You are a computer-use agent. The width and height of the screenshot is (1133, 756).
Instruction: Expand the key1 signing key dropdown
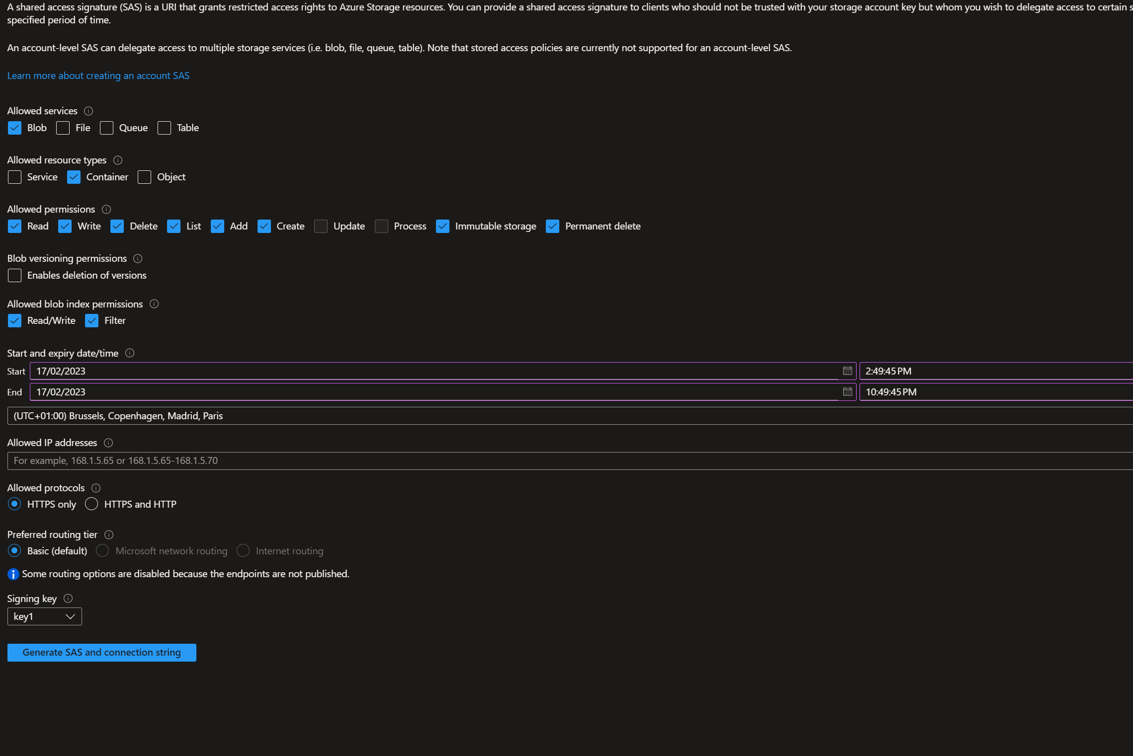pyautogui.click(x=45, y=616)
